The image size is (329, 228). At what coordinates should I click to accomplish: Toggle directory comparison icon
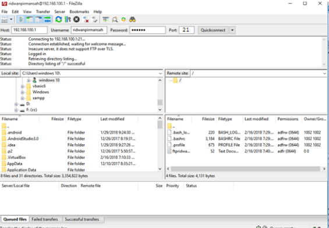point(115,20)
